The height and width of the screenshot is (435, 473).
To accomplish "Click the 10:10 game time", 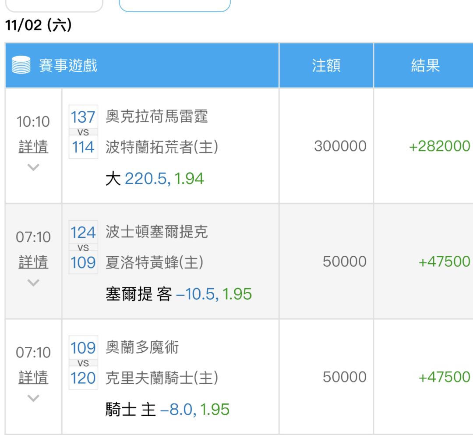I will pyautogui.click(x=33, y=122).
